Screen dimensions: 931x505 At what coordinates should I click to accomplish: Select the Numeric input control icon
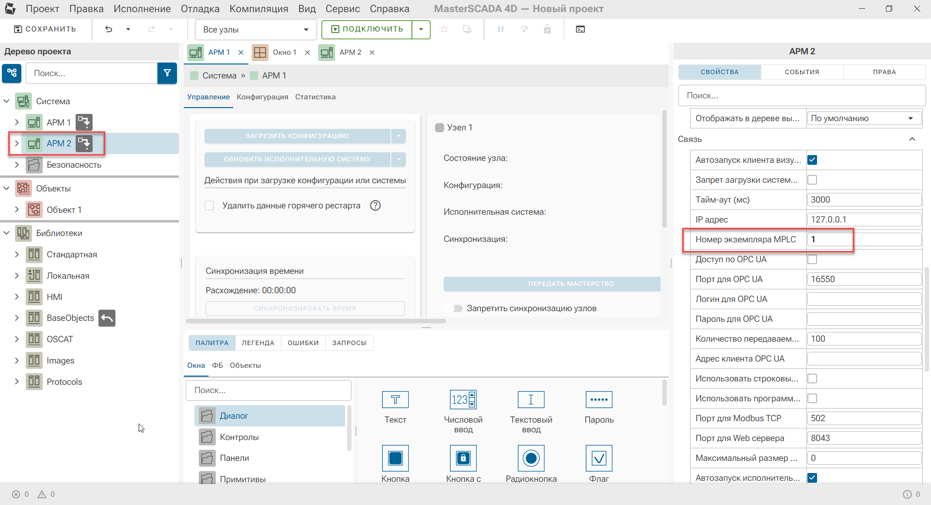pyautogui.click(x=463, y=400)
